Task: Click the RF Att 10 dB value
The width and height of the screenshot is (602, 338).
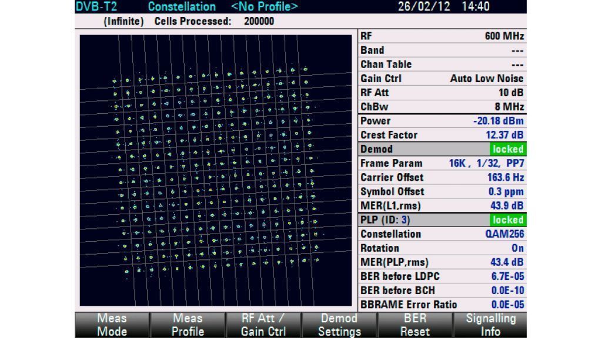Action: coord(510,93)
